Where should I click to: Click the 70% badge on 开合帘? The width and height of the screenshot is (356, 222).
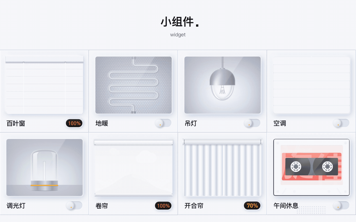(x=252, y=206)
